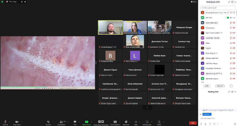The image size is (237, 126).
Task: Click the green Share Screen icon
Action: coord(86,122)
